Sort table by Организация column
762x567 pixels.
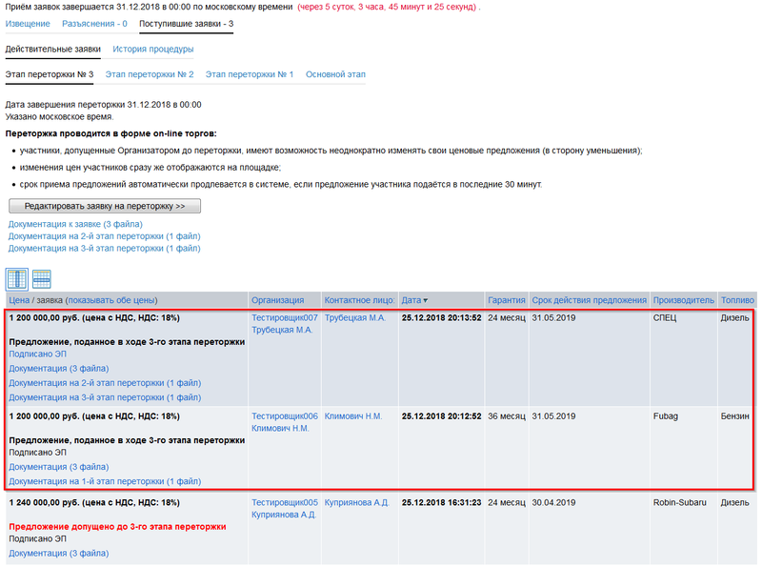278,300
